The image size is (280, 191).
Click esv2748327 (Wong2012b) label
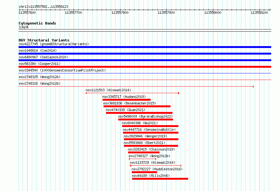pos(149,156)
